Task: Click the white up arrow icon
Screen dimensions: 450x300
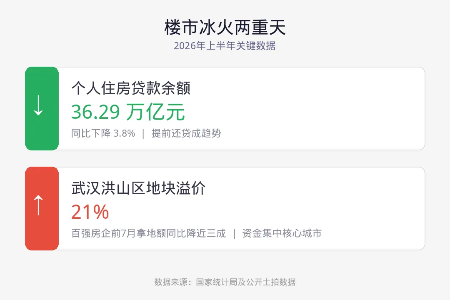Action: tap(38, 205)
